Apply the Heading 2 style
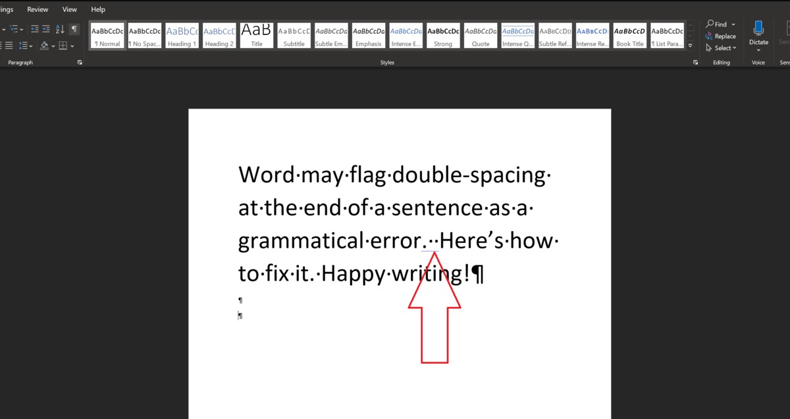The height and width of the screenshot is (419, 790). (x=219, y=36)
